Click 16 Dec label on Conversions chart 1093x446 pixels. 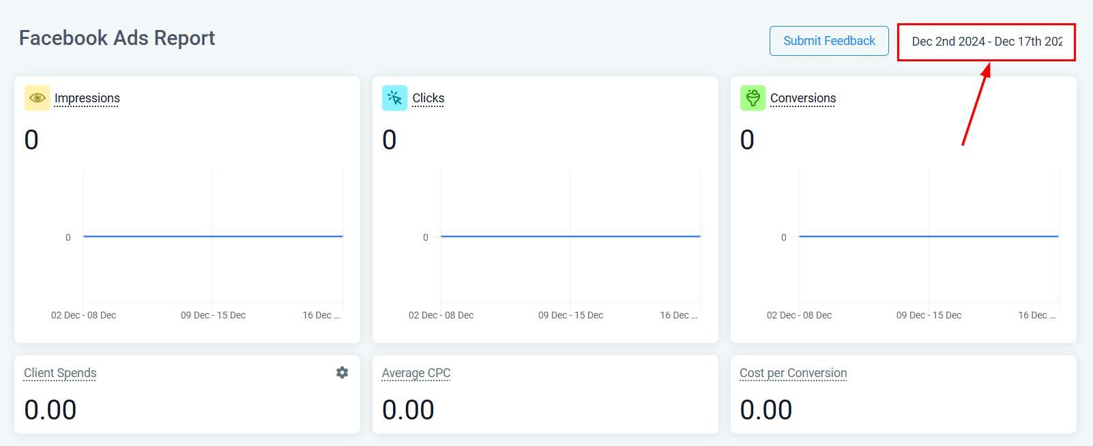tap(1036, 315)
